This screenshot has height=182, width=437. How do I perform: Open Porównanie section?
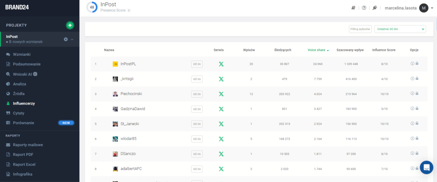pos(23,123)
